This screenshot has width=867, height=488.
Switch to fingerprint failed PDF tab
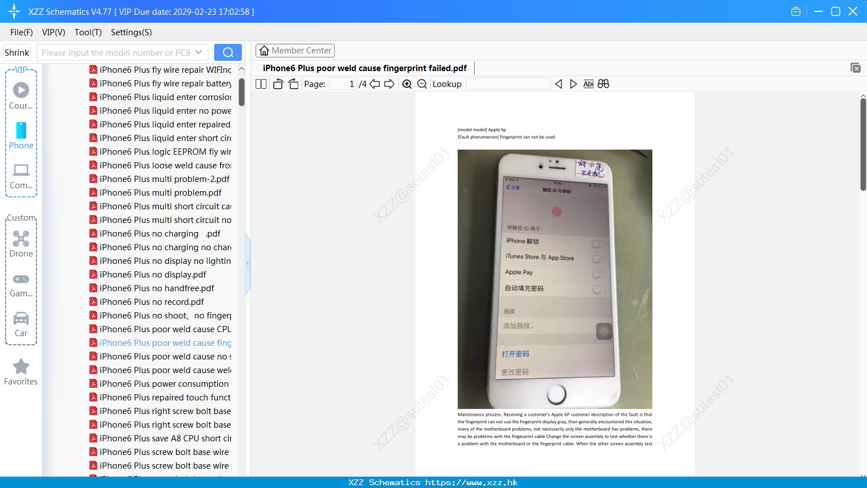pyautogui.click(x=364, y=68)
